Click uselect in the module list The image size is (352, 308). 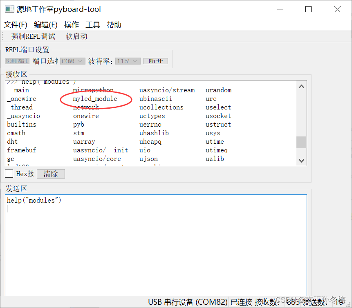click(218, 107)
